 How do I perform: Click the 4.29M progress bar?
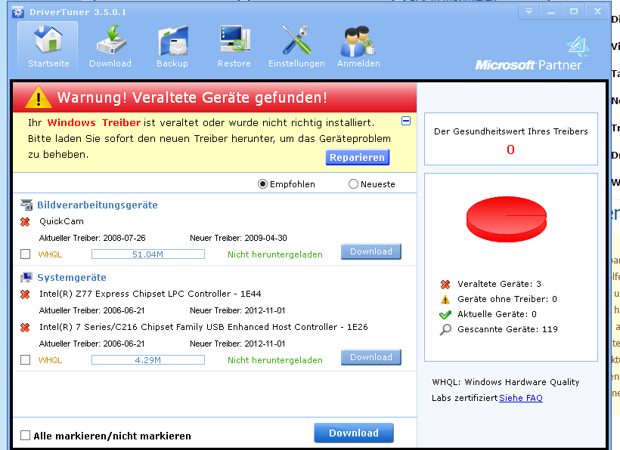click(148, 360)
